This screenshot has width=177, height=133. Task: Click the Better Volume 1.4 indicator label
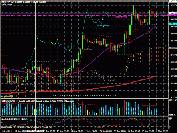10,101
